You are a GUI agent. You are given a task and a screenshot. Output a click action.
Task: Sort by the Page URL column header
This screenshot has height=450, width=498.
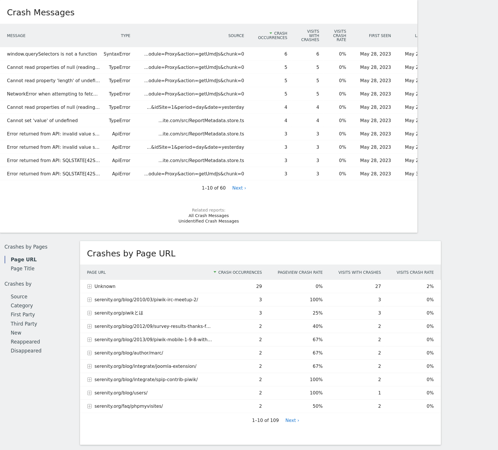(x=96, y=273)
